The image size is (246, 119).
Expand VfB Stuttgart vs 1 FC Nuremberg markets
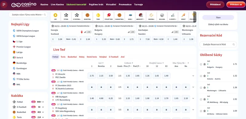[x=193, y=98]
